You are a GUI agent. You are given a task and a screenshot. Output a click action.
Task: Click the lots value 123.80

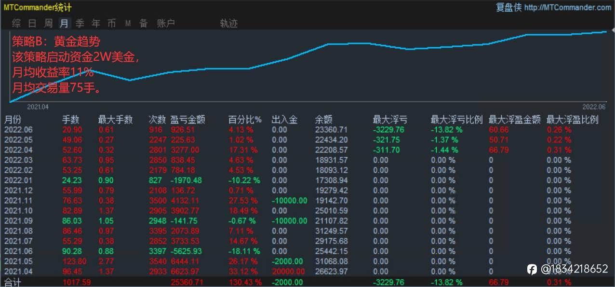[74, 261]
